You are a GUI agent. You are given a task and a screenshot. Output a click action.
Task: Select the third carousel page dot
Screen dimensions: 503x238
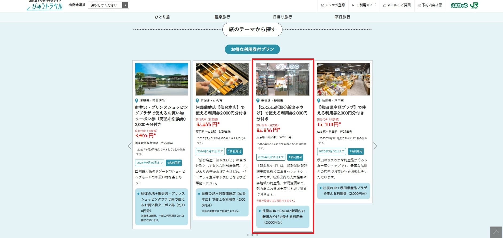(x=257, y=235)
